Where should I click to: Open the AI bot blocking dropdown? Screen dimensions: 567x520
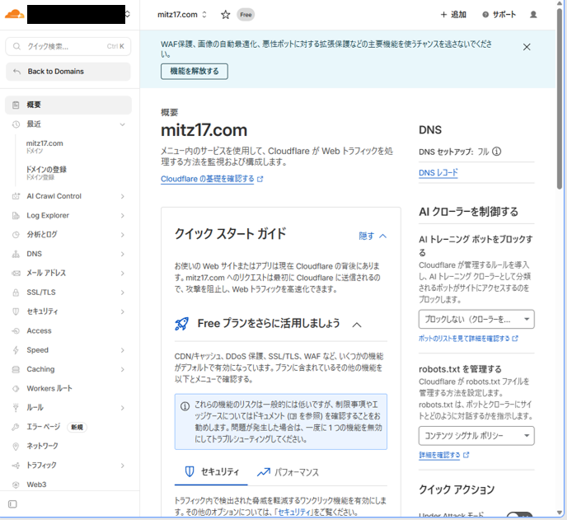(x=476, y=319)
